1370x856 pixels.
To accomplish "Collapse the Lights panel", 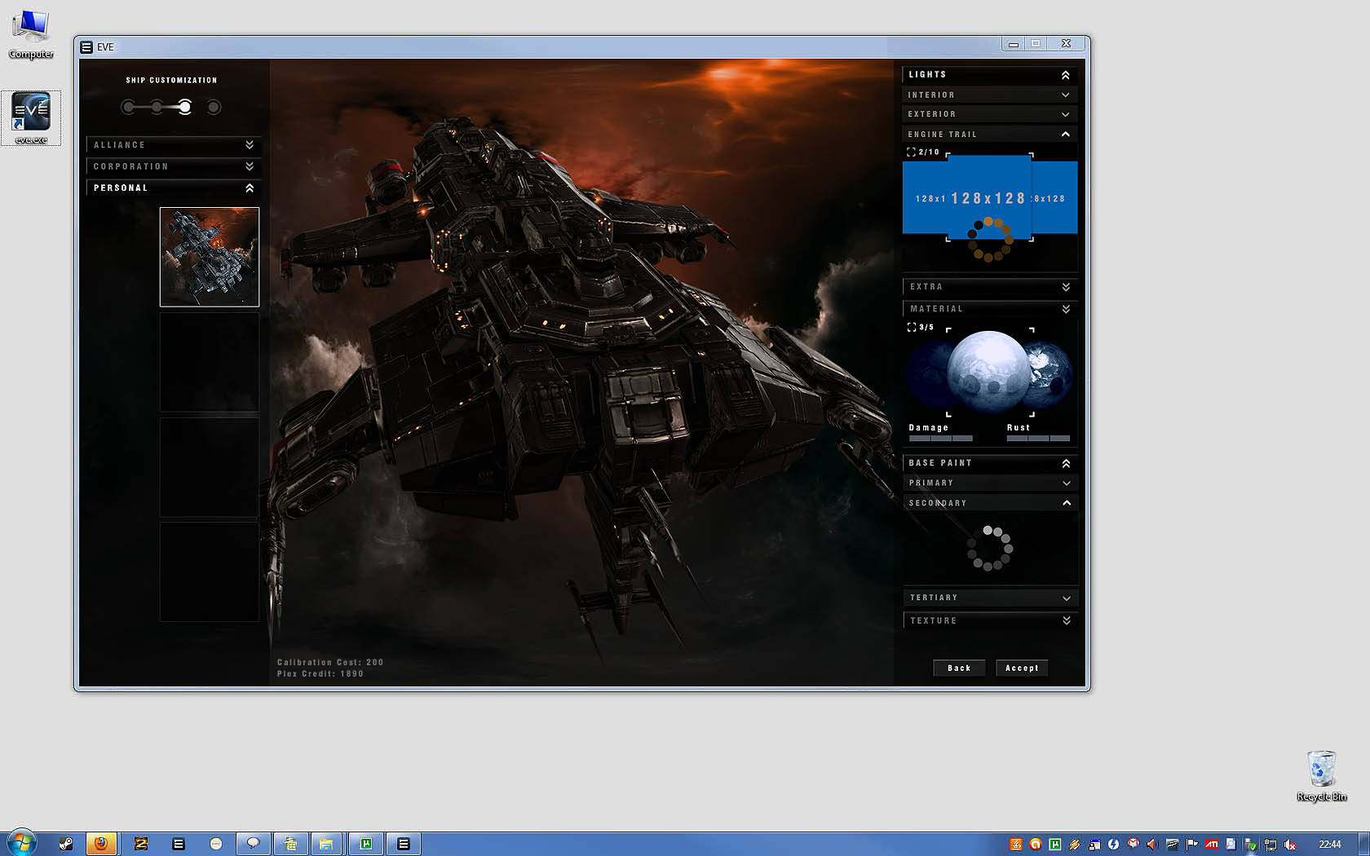I will [990, 75].
